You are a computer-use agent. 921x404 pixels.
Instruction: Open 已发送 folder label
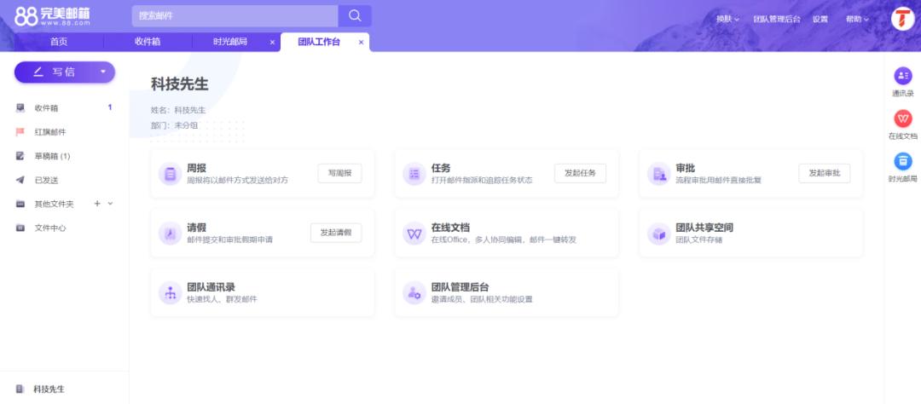[x=46, y=181]
